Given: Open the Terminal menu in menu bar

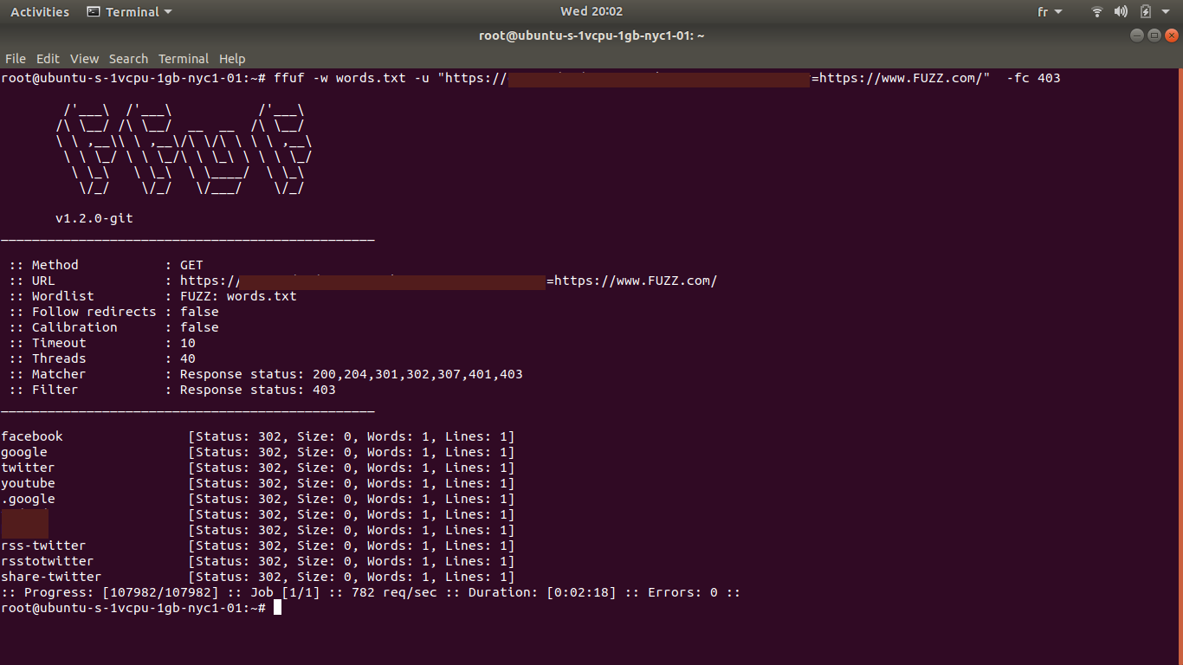Looking at the screenshot, I should (x=184, y=59).
